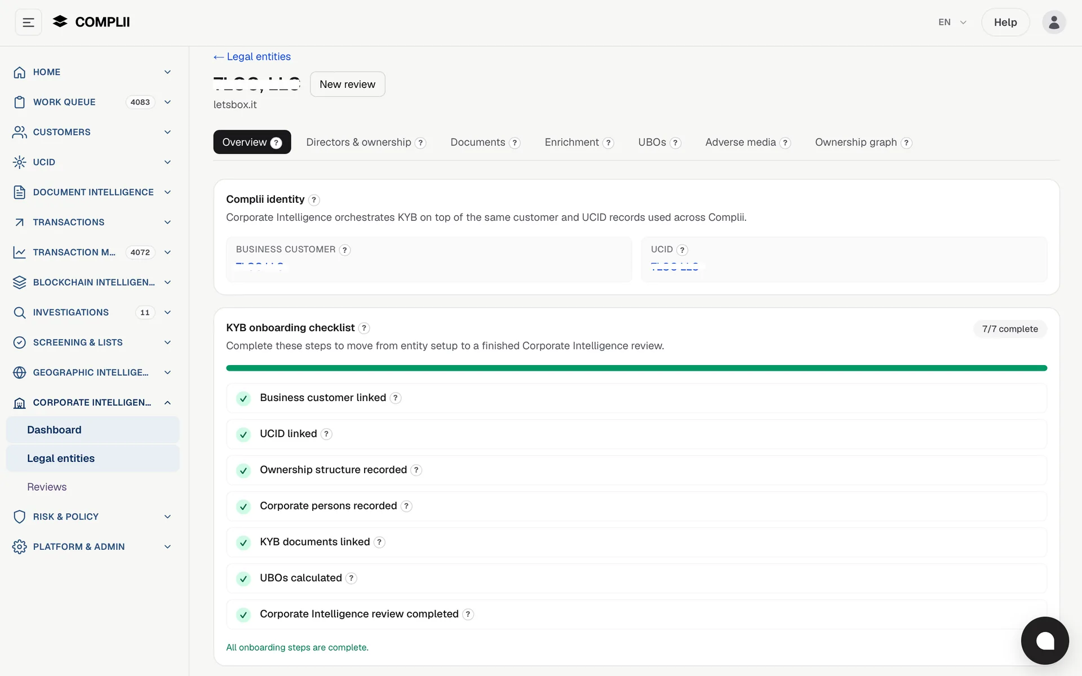Click the Work Queue 4083 count badge
This screenshot has width=1082, height=676.
tap(140, 102)
